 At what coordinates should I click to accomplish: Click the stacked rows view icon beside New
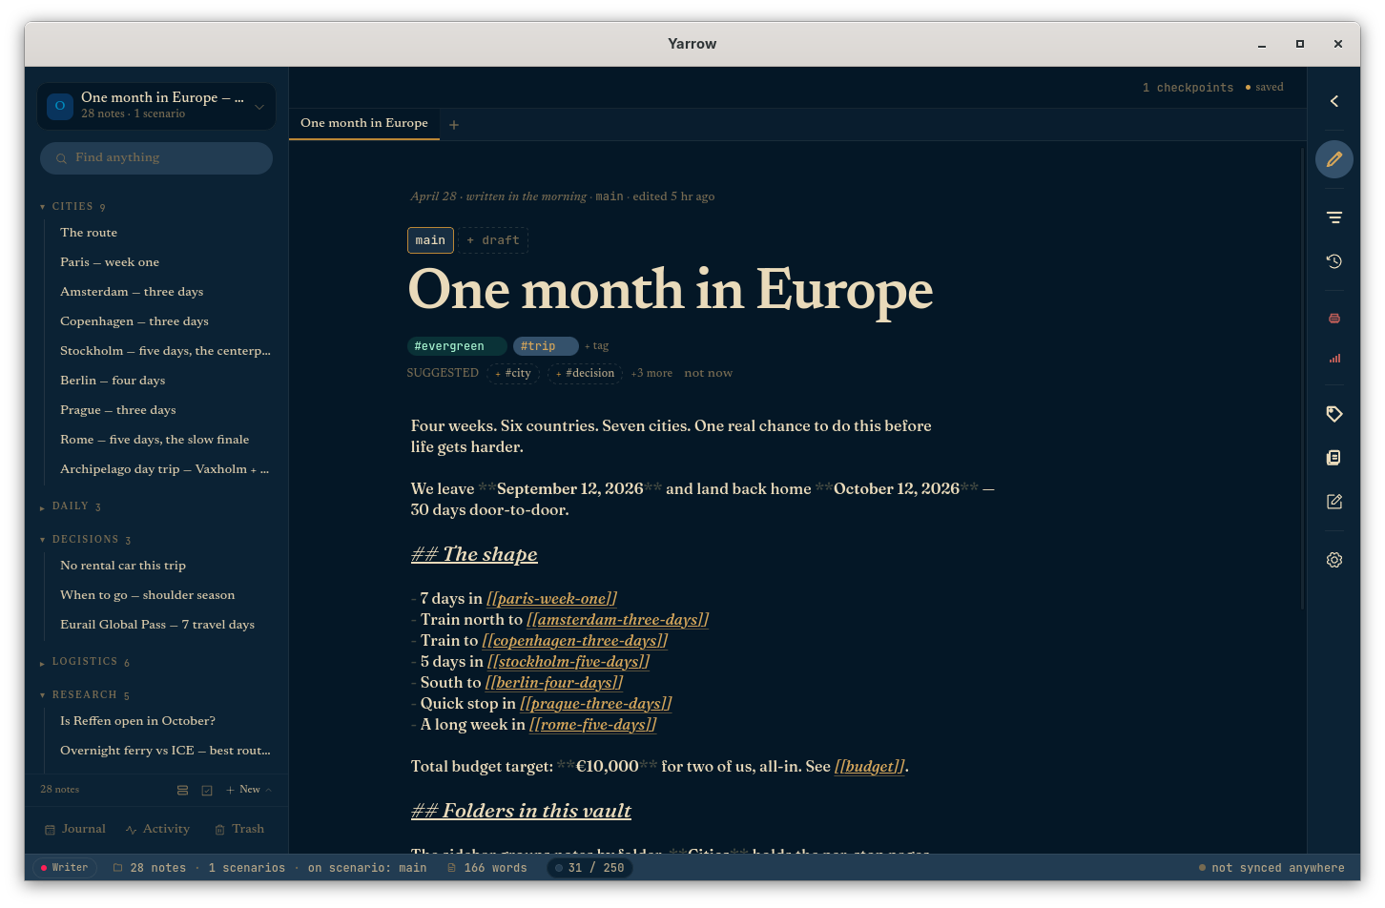click(182, 790)
